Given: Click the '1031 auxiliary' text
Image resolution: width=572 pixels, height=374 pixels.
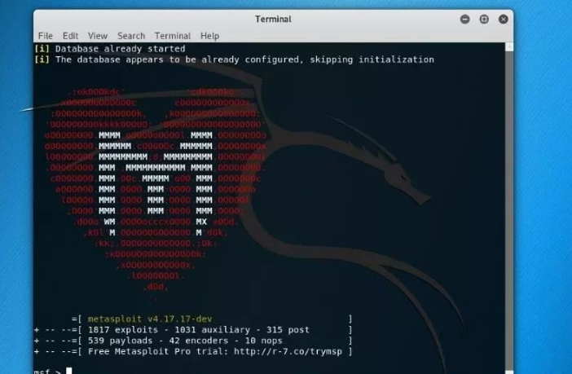Looking at the screenshot, I should point(213,330).
